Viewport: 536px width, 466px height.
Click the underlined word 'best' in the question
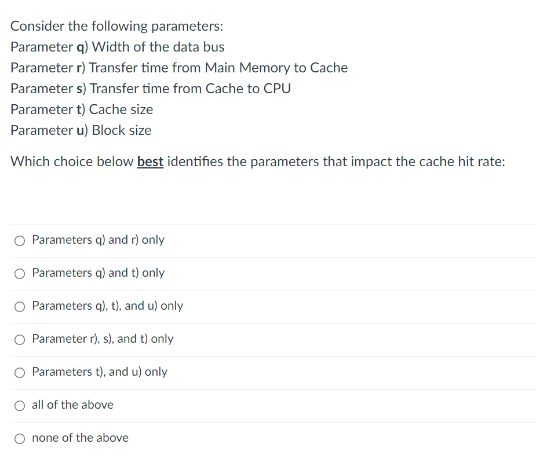click(150, 161)
